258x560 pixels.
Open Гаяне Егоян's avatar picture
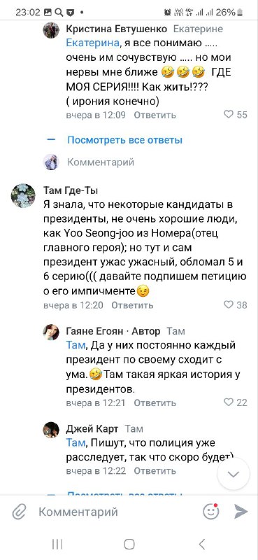(51, 332)
